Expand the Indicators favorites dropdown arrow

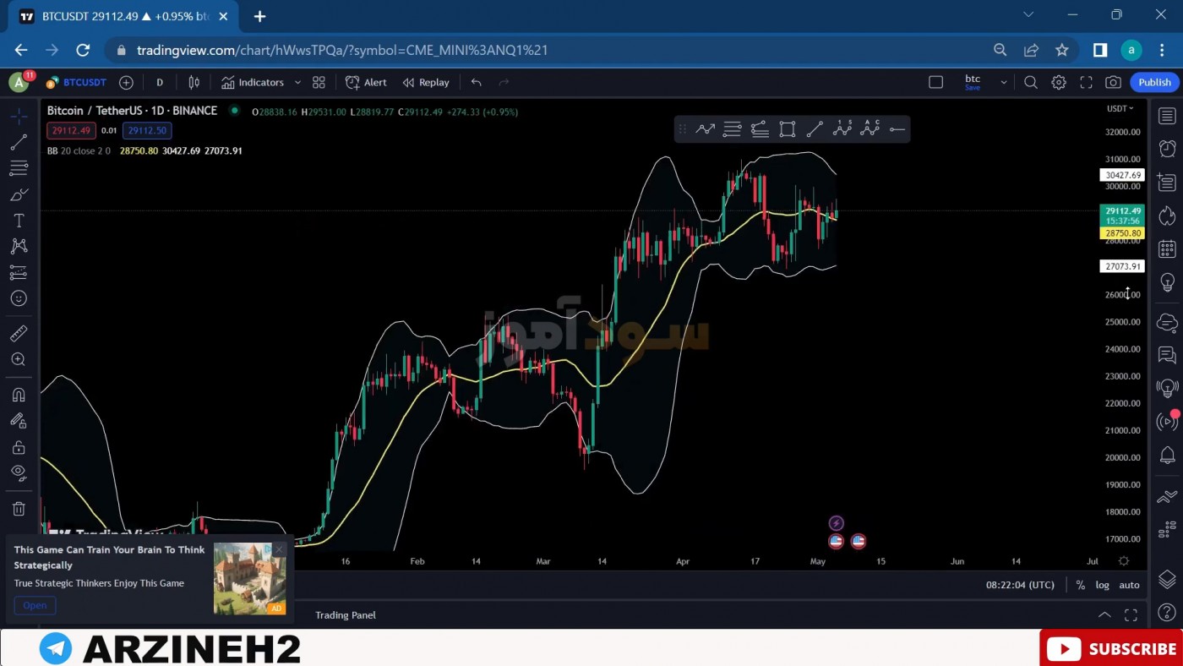[297, 82]
